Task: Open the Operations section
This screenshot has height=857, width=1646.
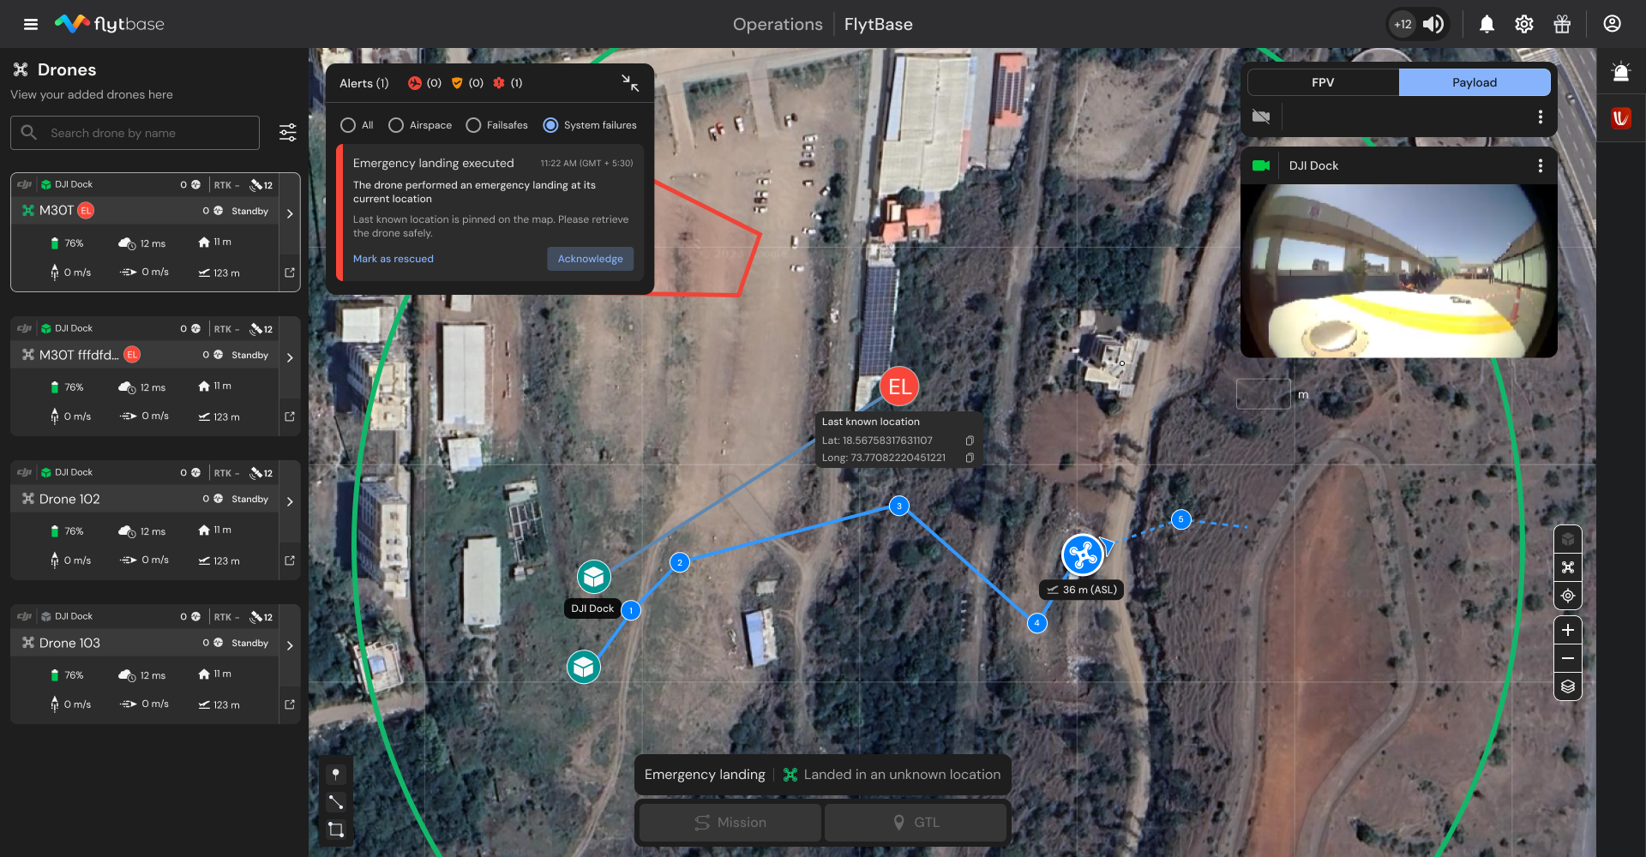Action: (778, 24)
